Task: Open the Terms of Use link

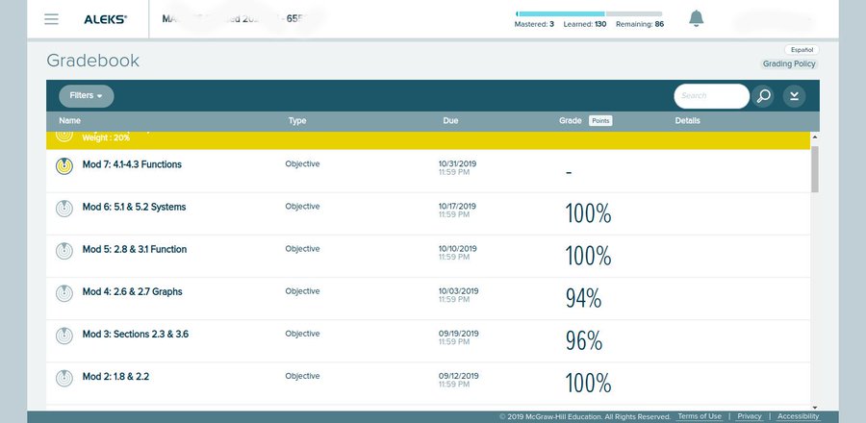Action: (x=700, y=416)
